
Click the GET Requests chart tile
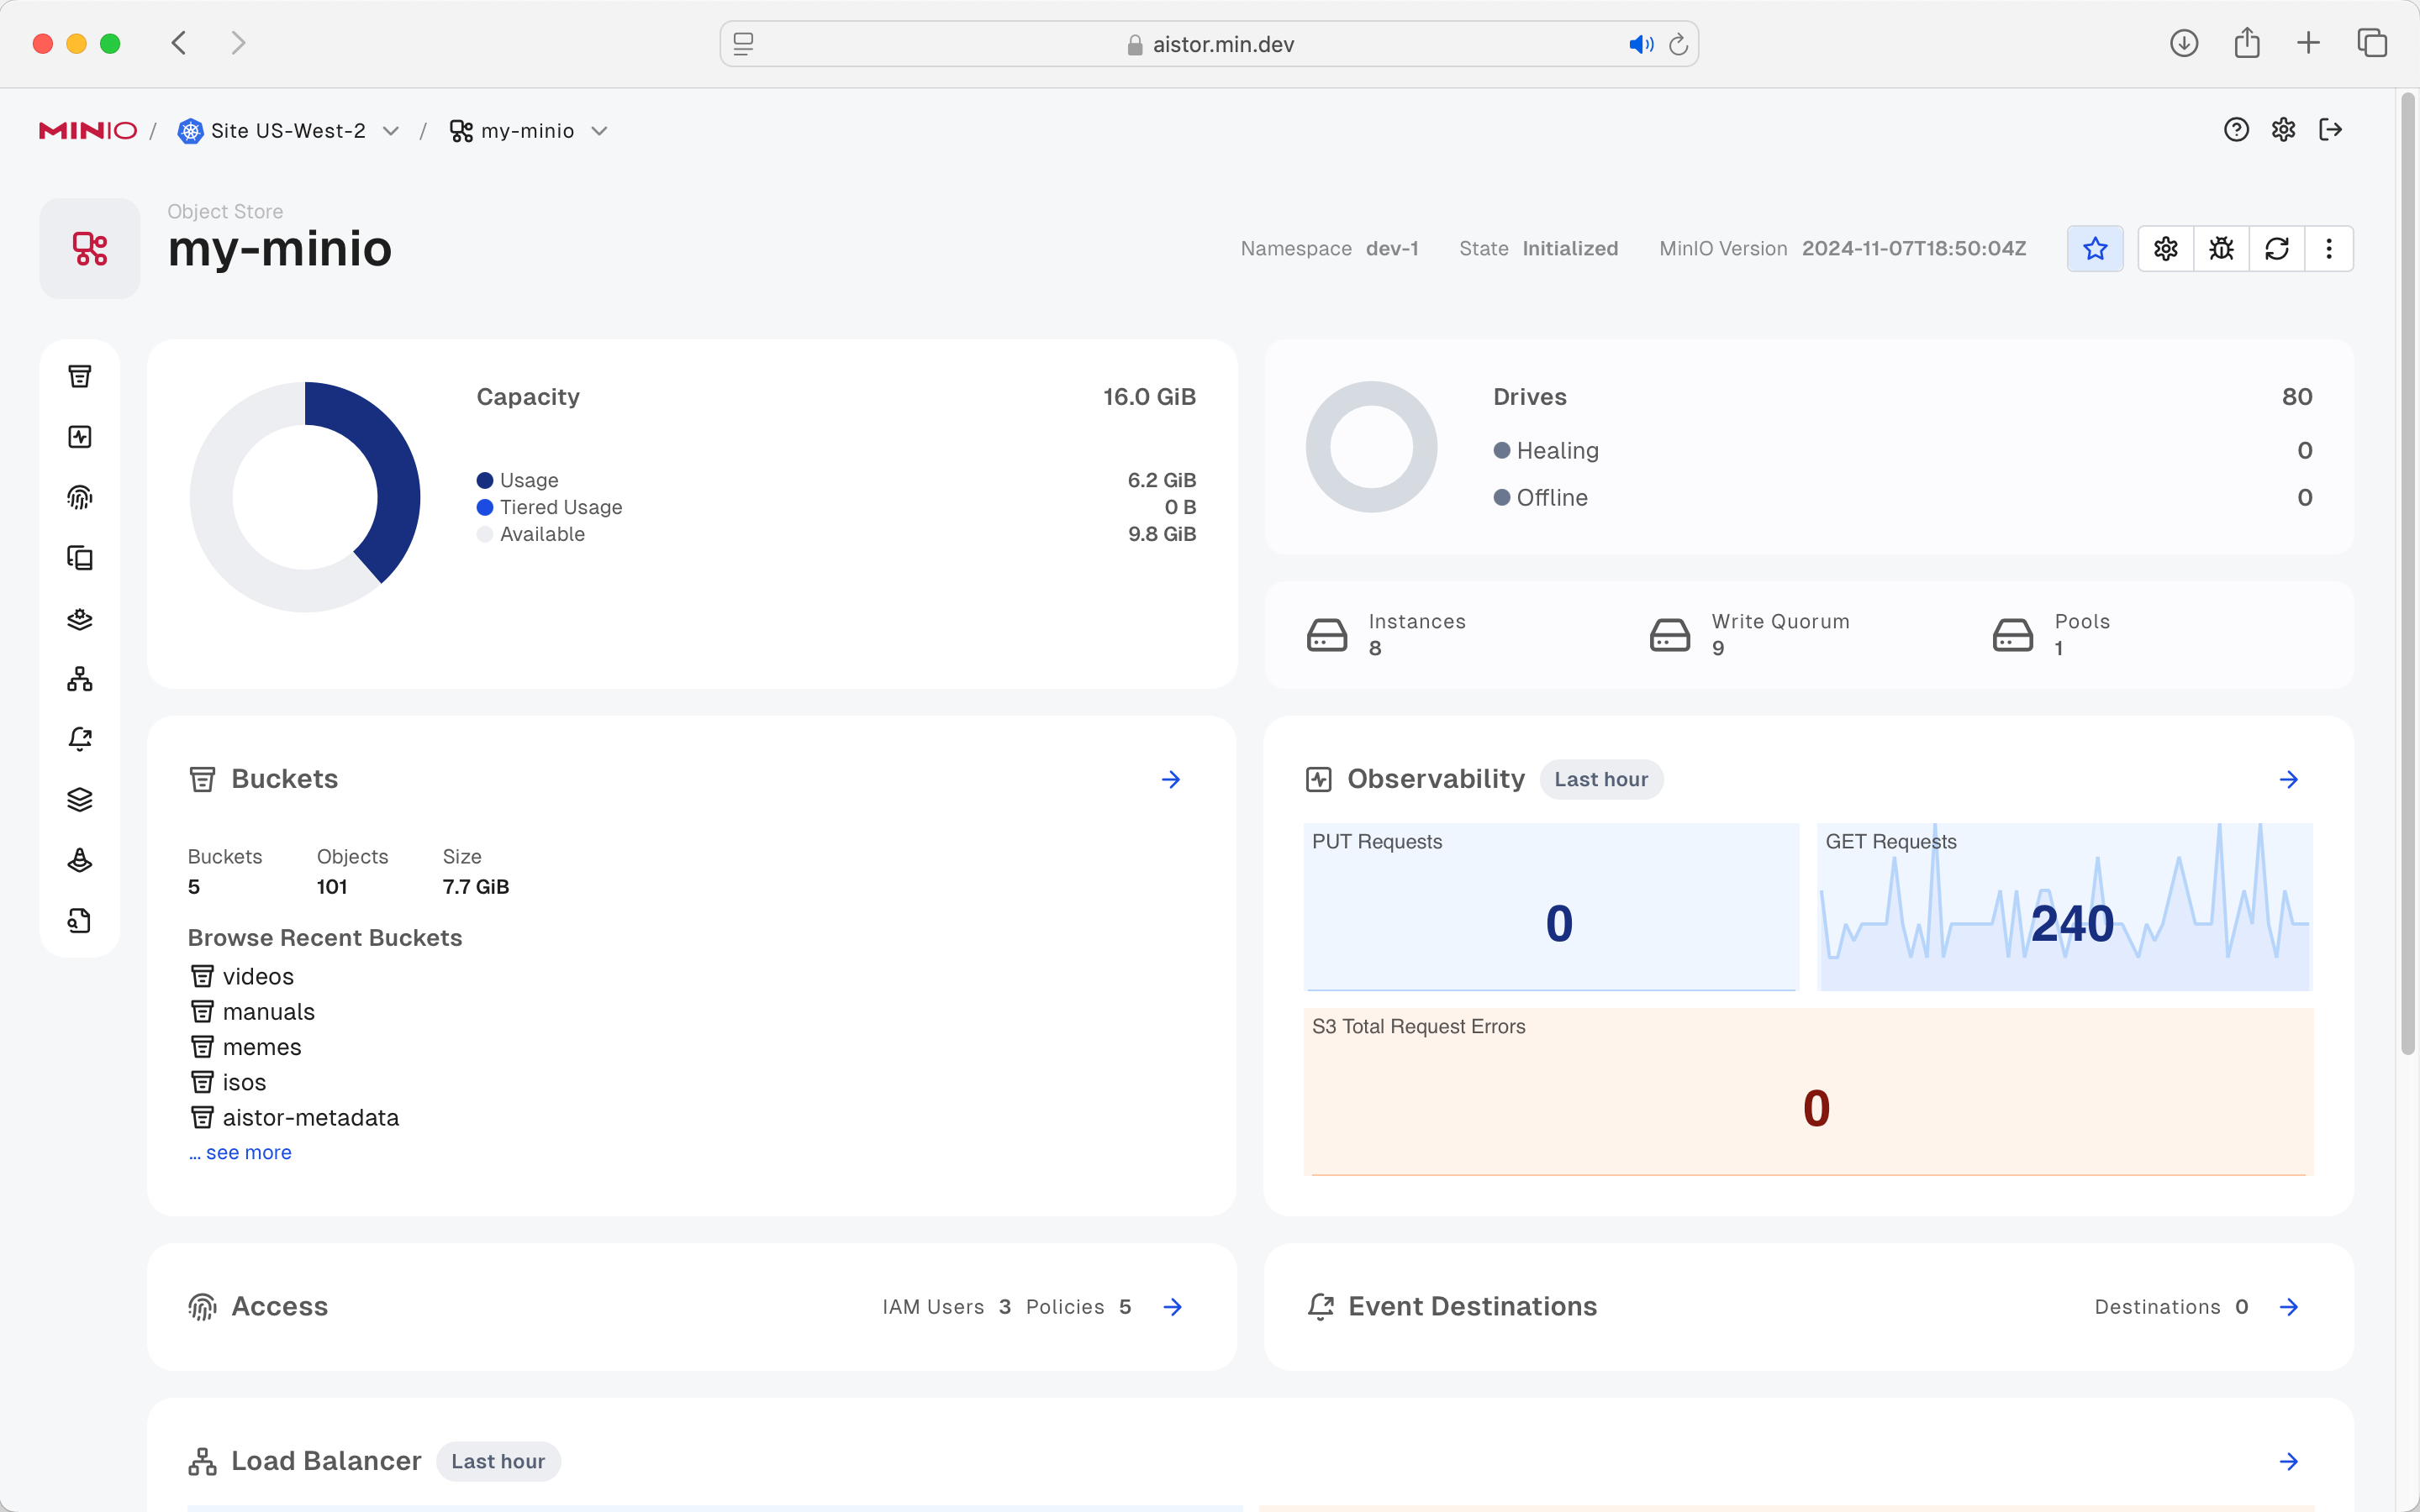tap(2064, 906)
